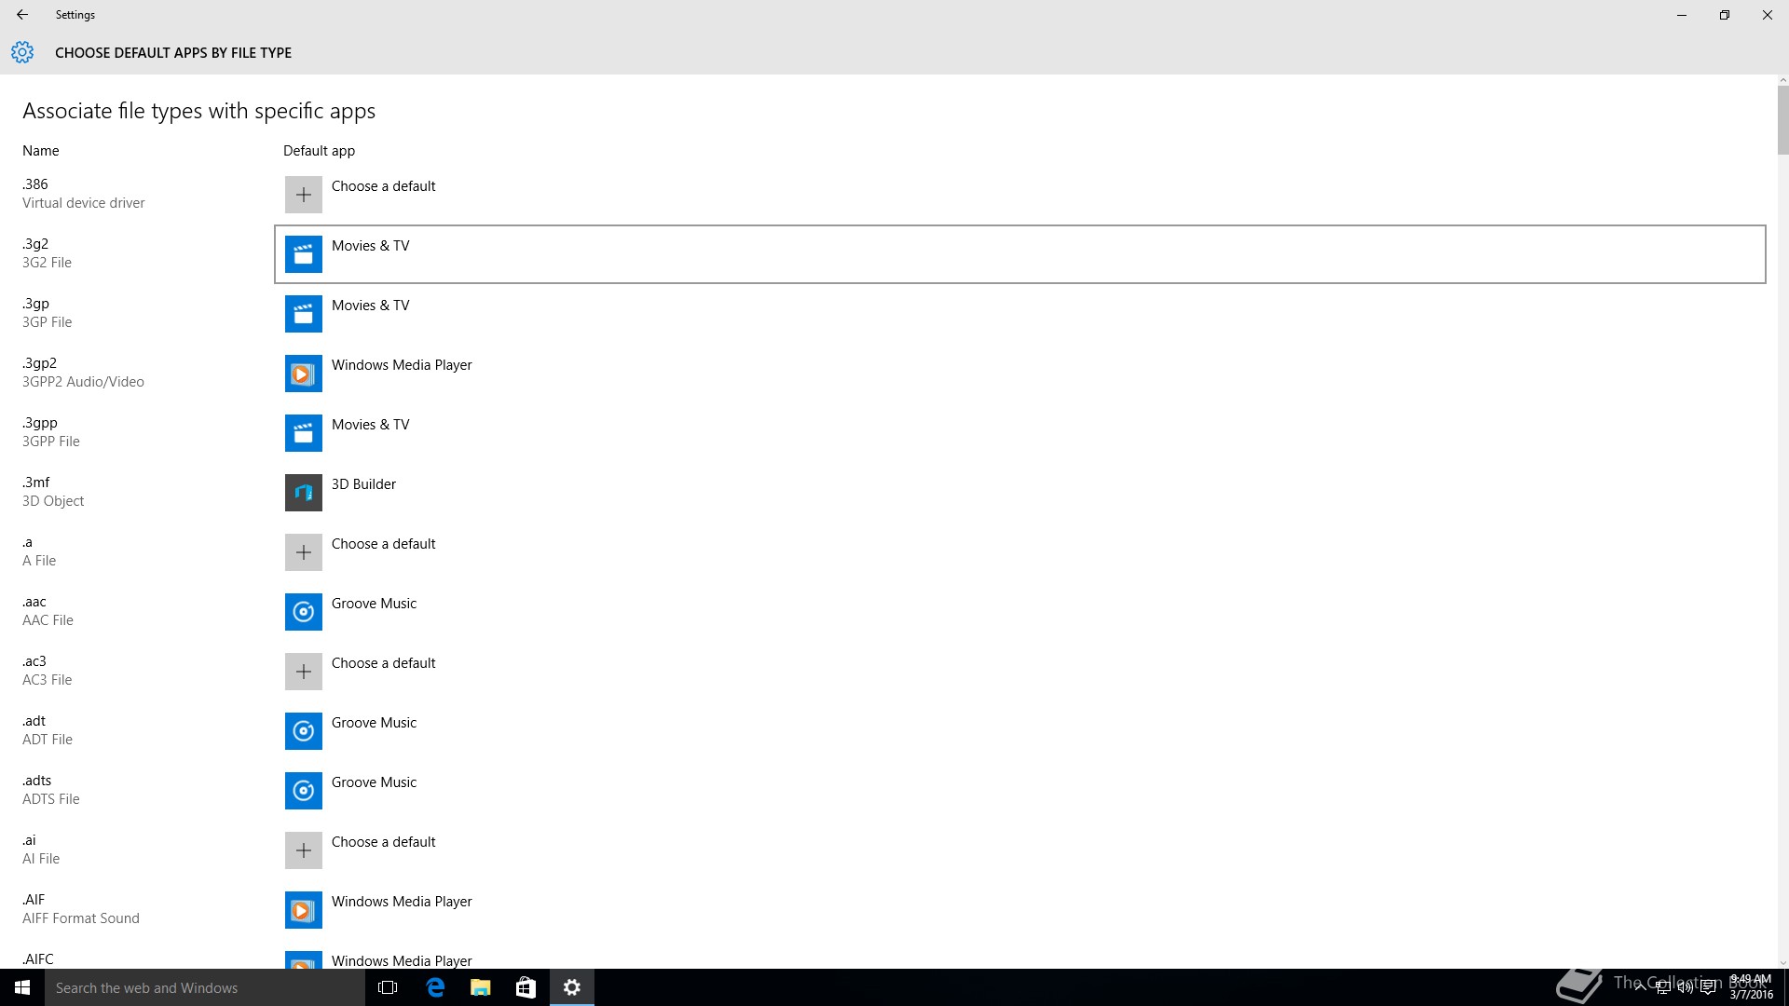
Task: Open File Explorer from taskbar
Action: click(480, 987)
